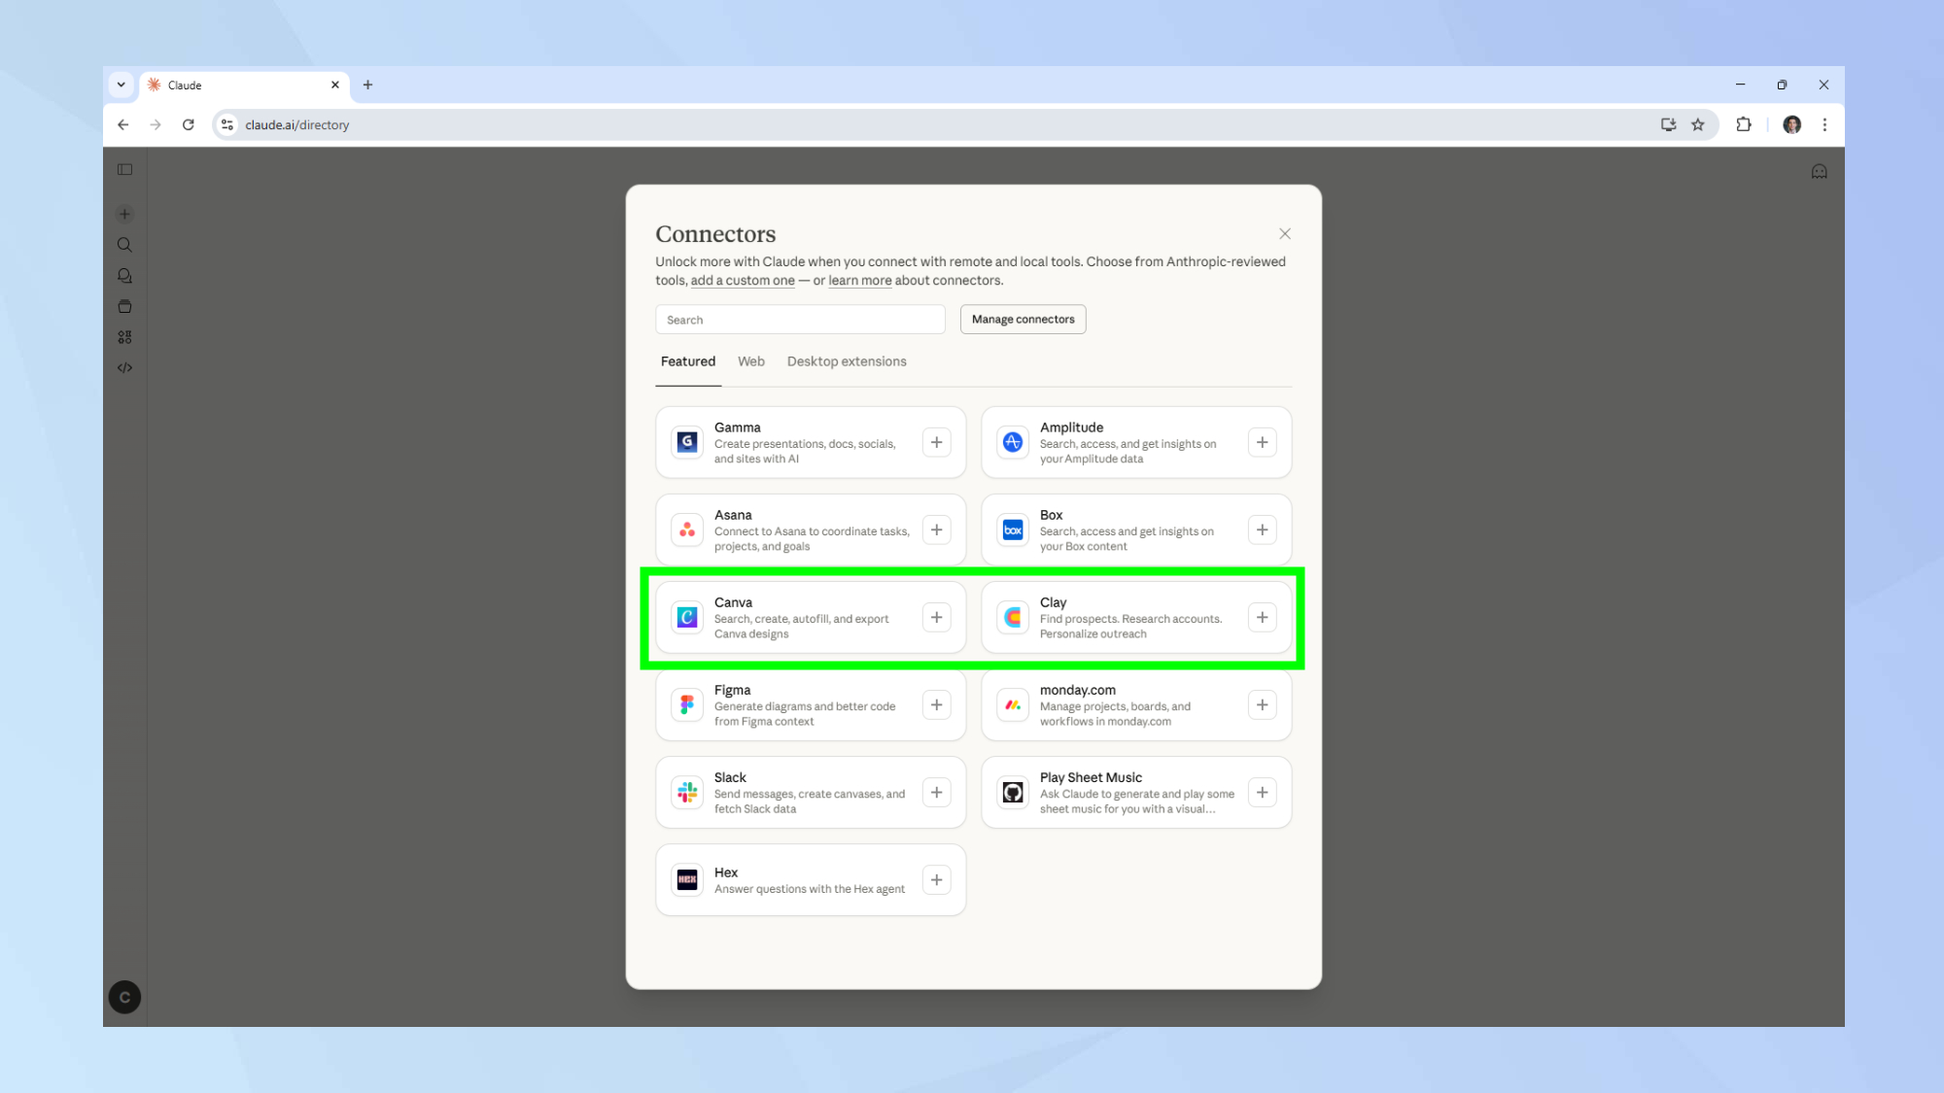Viewport: 1944px width, 1093px height.
Task: Click inside the connector Search field
Action: pyautogui.click(x=800, y=319)
